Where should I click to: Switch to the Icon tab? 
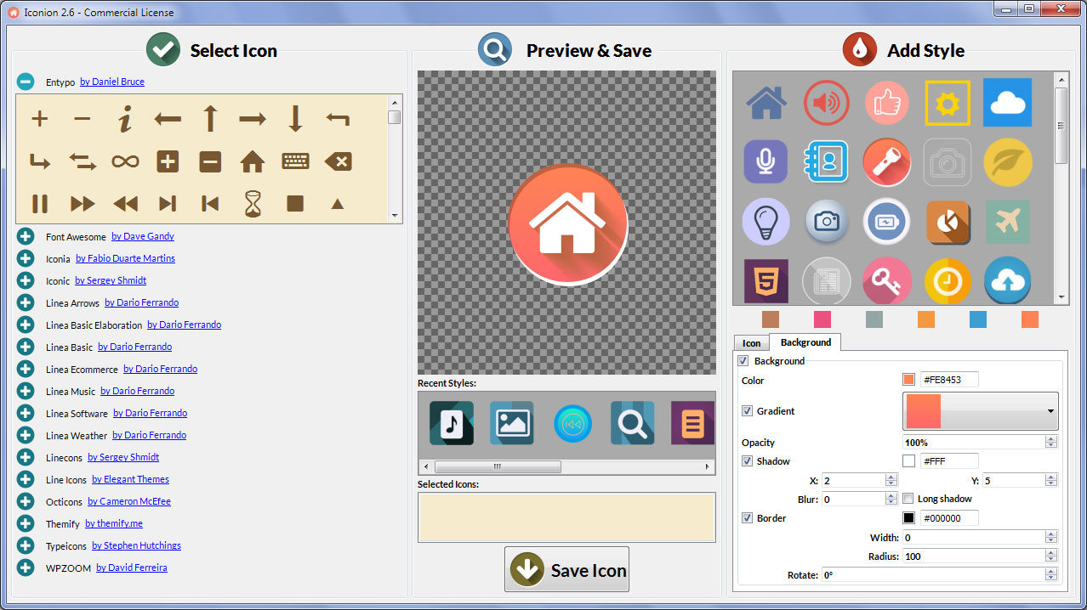[x=751, y=342]
